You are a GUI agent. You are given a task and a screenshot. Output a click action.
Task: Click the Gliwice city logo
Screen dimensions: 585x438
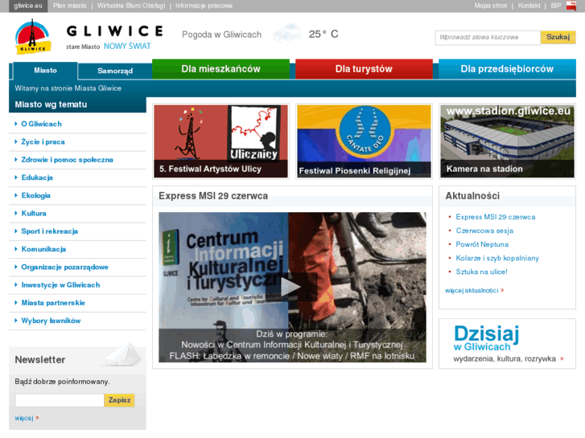33,36
